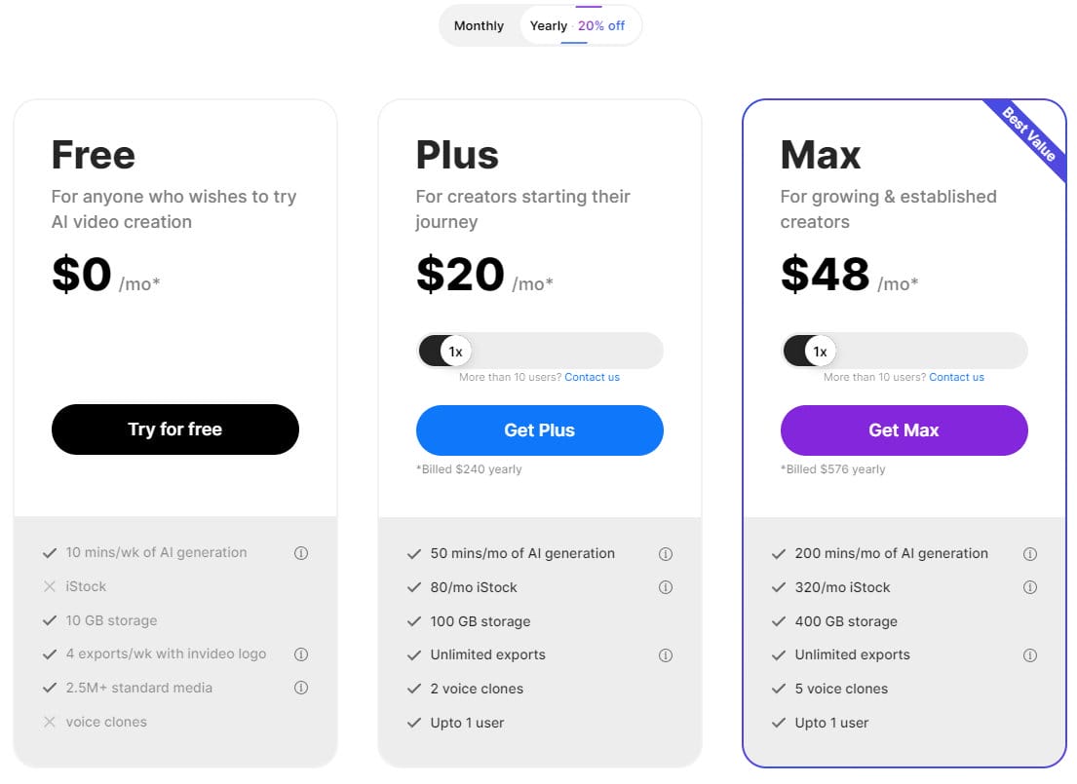The height and width of the screenshot is (784, 1077).
Task: Click Try for free button
Action: point(175,429)
